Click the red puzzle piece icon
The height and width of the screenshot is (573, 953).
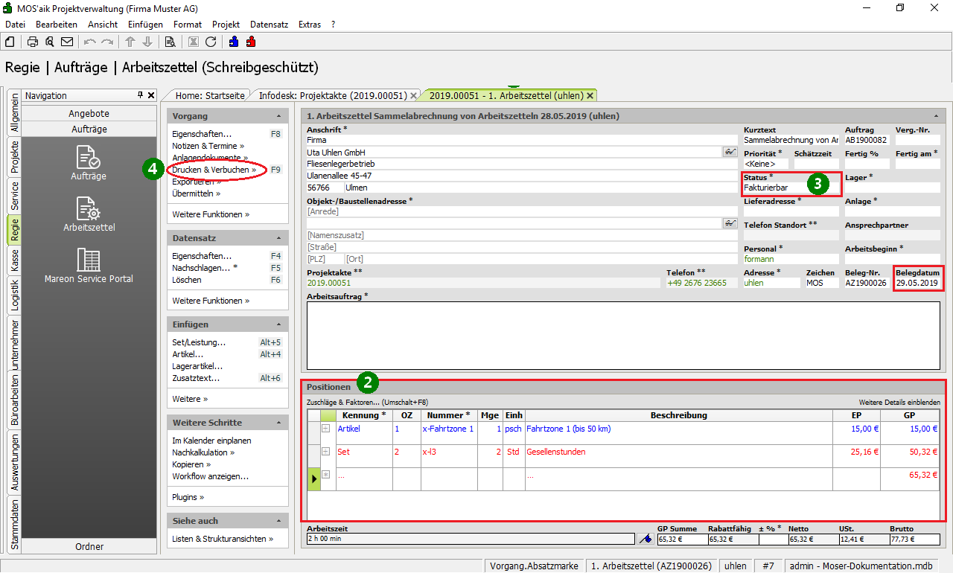click(251, 42)
